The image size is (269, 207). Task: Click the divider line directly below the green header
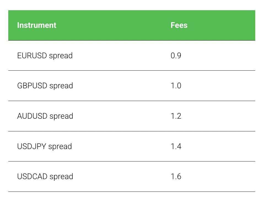point(132,41)
